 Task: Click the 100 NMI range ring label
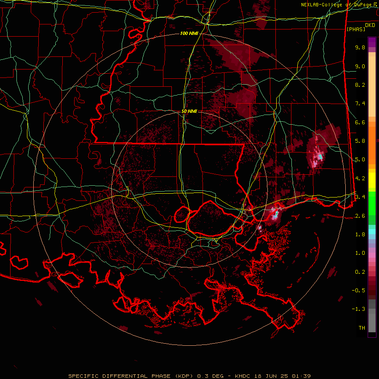[189, 33]
